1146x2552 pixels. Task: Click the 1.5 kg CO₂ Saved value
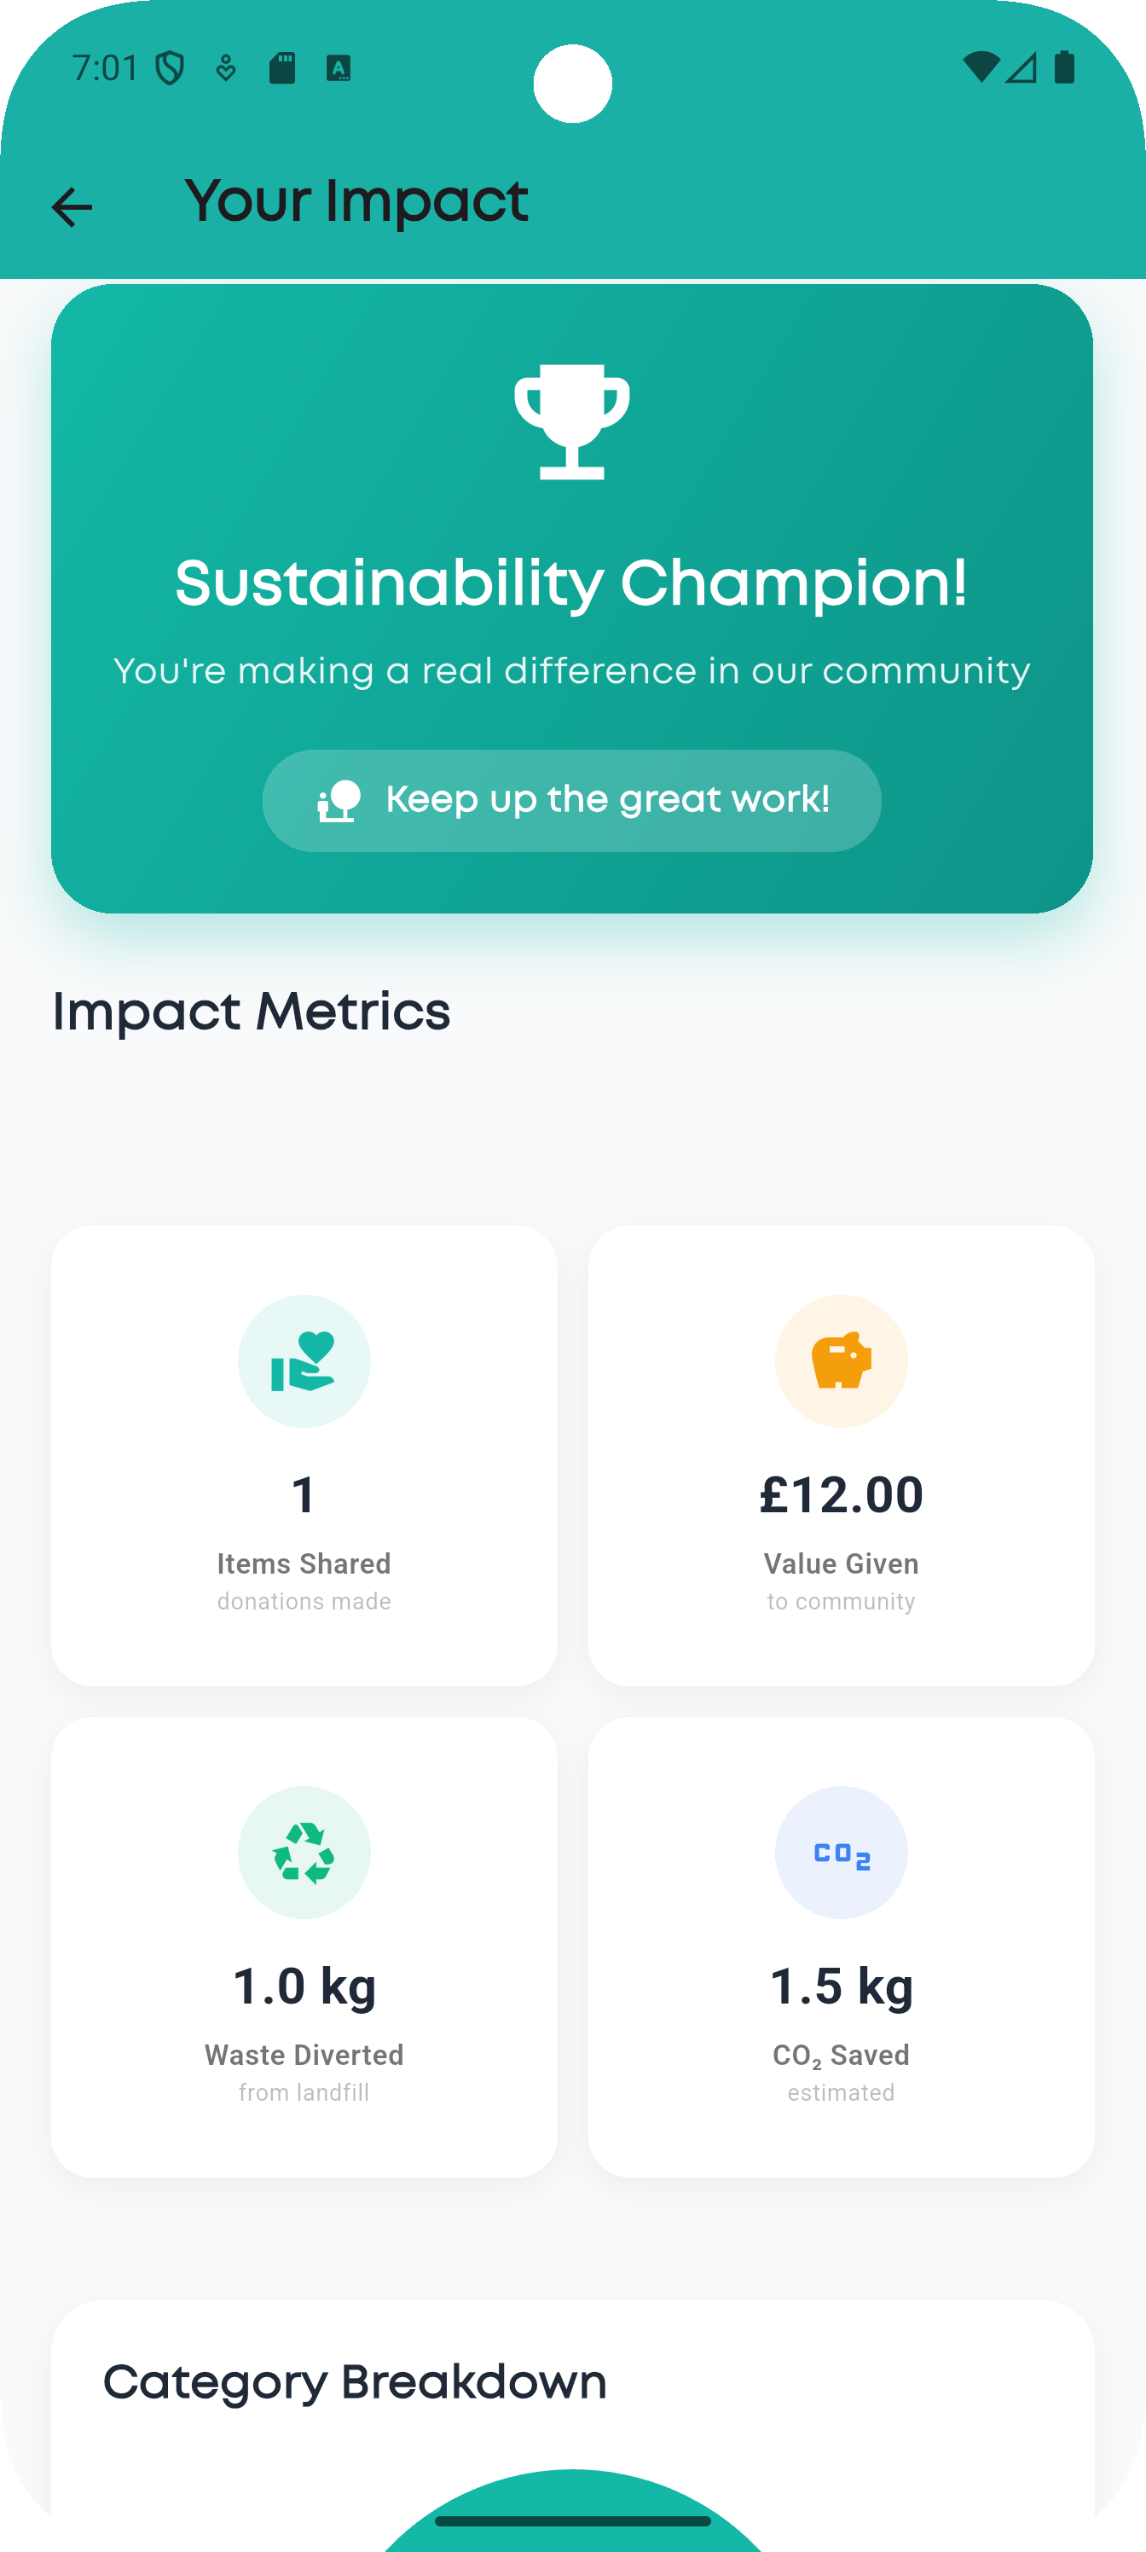click(x=841, y=1986)
